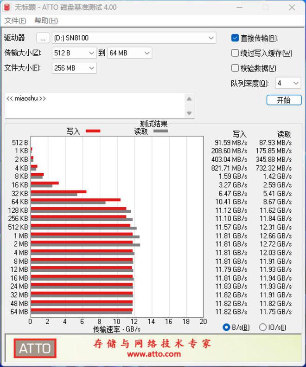Click the red 写入 legend swatch
306x367 pixels.
tap(93, 131)
